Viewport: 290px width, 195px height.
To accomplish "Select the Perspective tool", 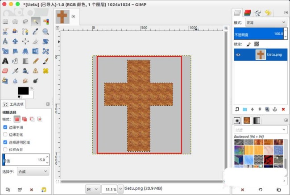I will [25, 51].
